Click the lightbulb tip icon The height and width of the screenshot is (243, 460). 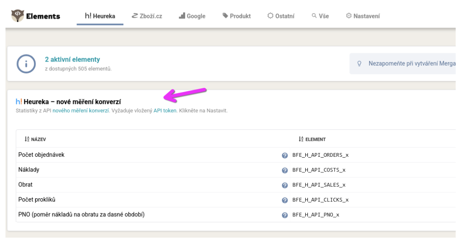pyautogui.click(x=359, y=64)
